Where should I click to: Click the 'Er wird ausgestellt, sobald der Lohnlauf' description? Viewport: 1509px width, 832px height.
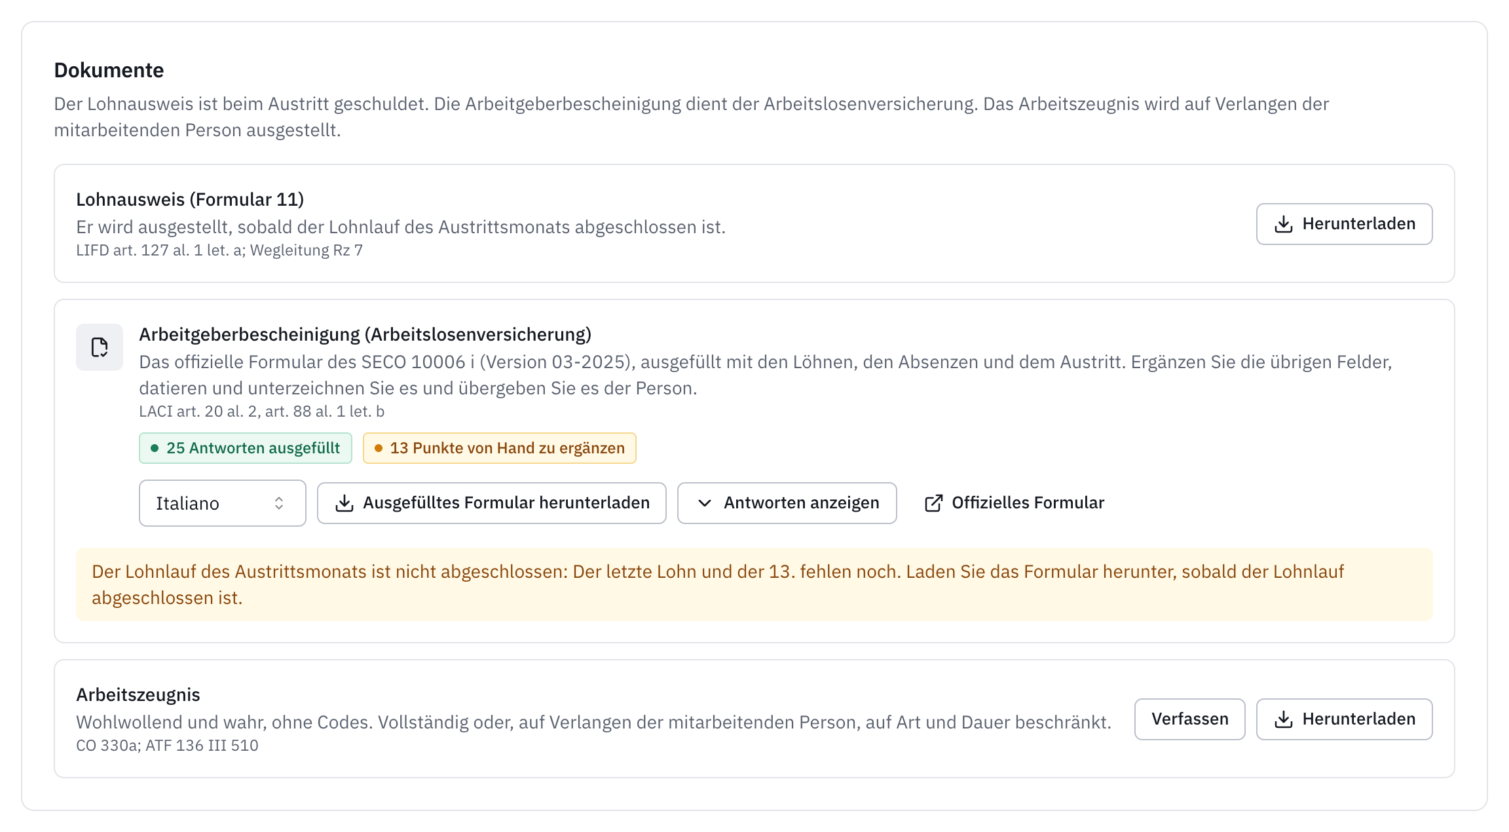(x=401, y=227)
